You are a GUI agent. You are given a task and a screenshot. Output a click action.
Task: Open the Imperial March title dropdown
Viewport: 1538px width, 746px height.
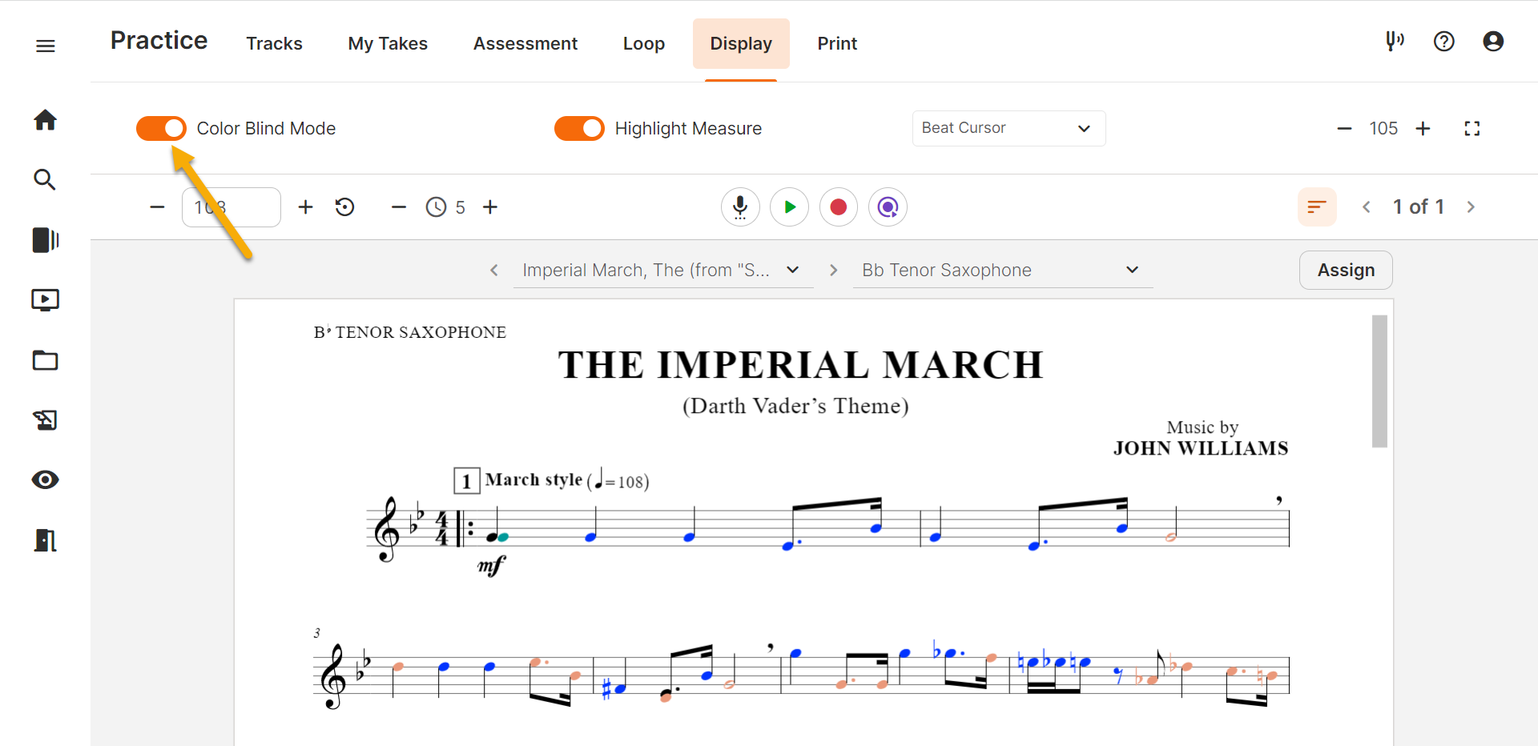(x=662, y=271)
